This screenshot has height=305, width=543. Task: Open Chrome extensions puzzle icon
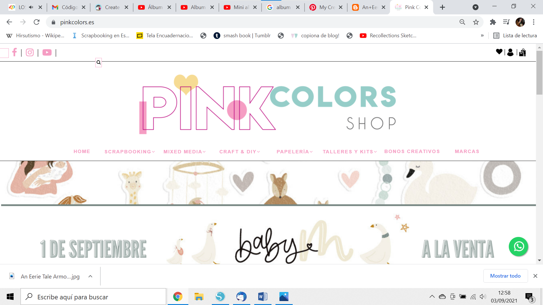[493, 22]
